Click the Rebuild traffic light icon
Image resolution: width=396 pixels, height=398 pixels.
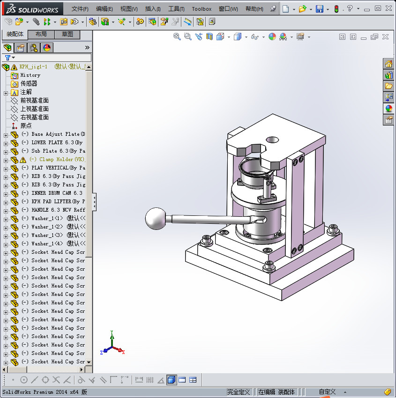pyautogui.click(x=336, y=9)
